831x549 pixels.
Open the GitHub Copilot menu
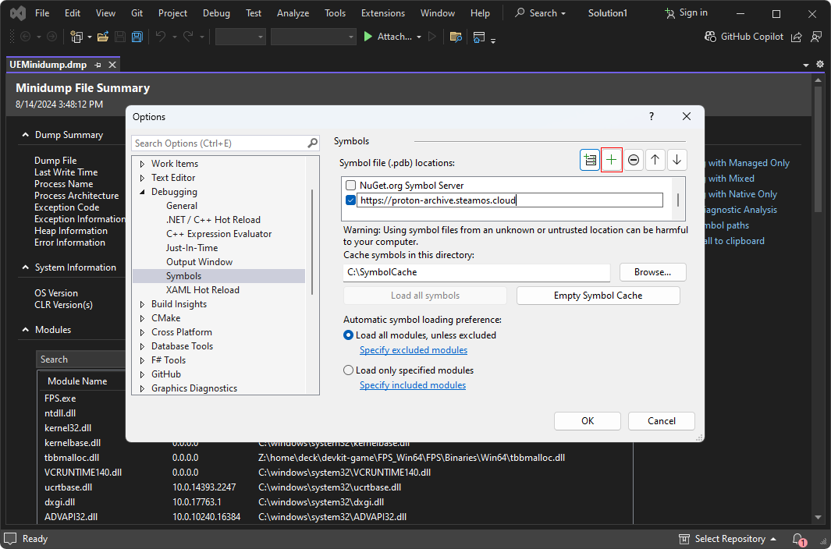[x=744, y=37]
